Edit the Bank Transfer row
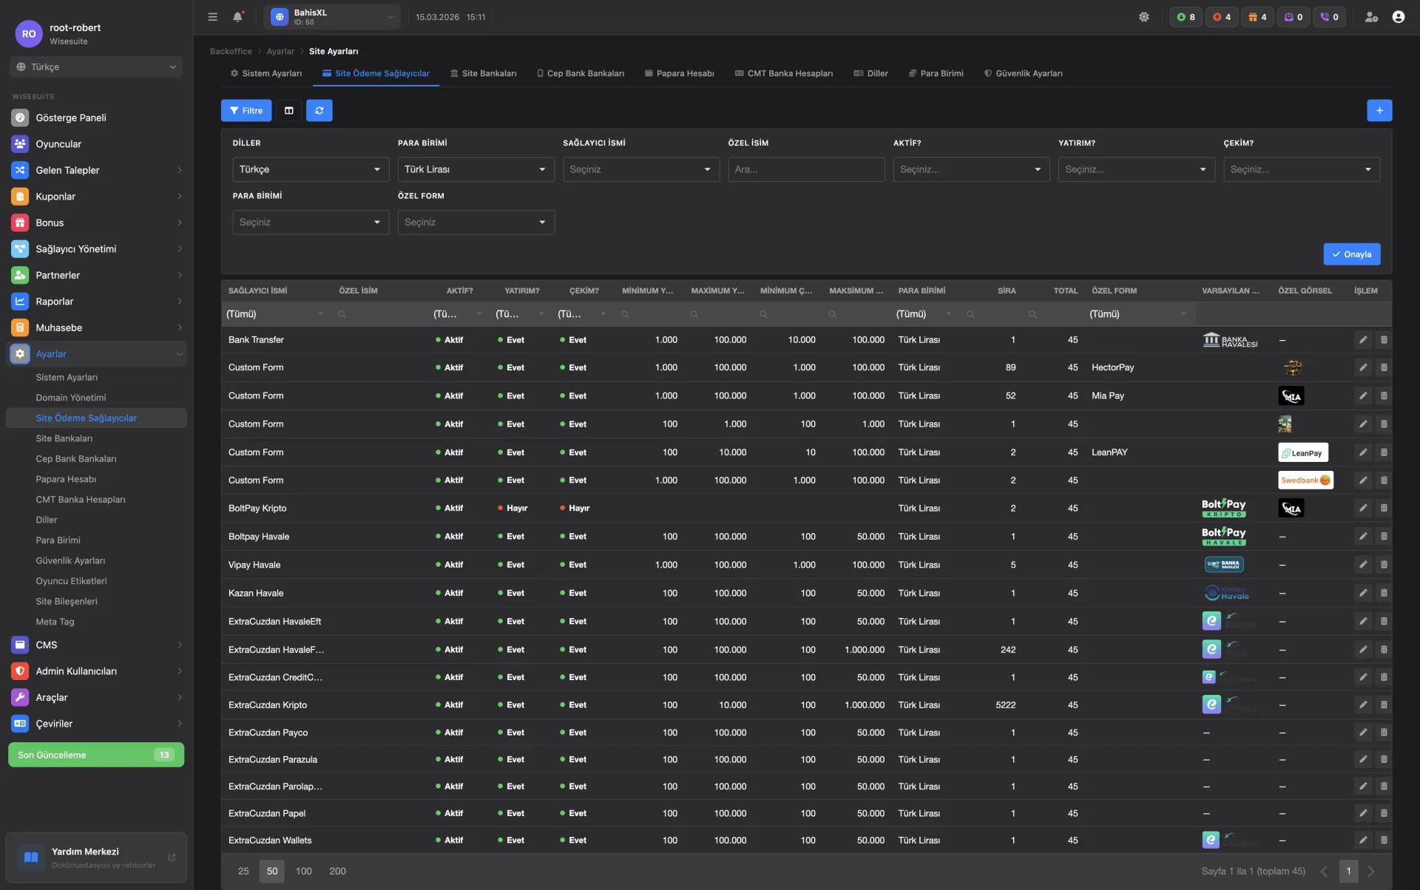The image size is (1420, 890). (x=1362, y=340)
